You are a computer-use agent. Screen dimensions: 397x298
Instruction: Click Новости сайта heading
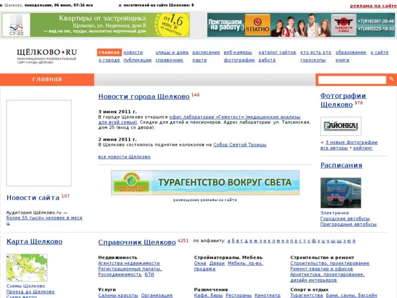33,197
